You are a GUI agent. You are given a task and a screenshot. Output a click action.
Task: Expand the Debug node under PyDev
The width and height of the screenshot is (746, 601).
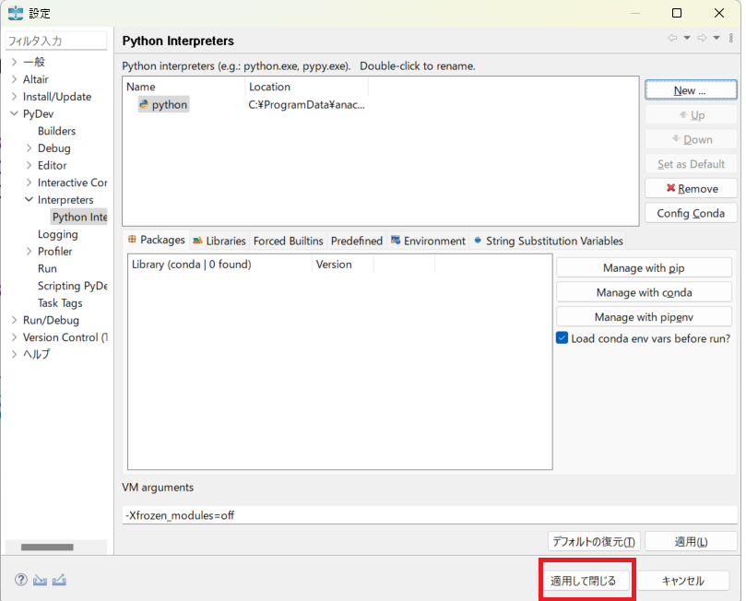pyautogui.click(x=29, y=147)
